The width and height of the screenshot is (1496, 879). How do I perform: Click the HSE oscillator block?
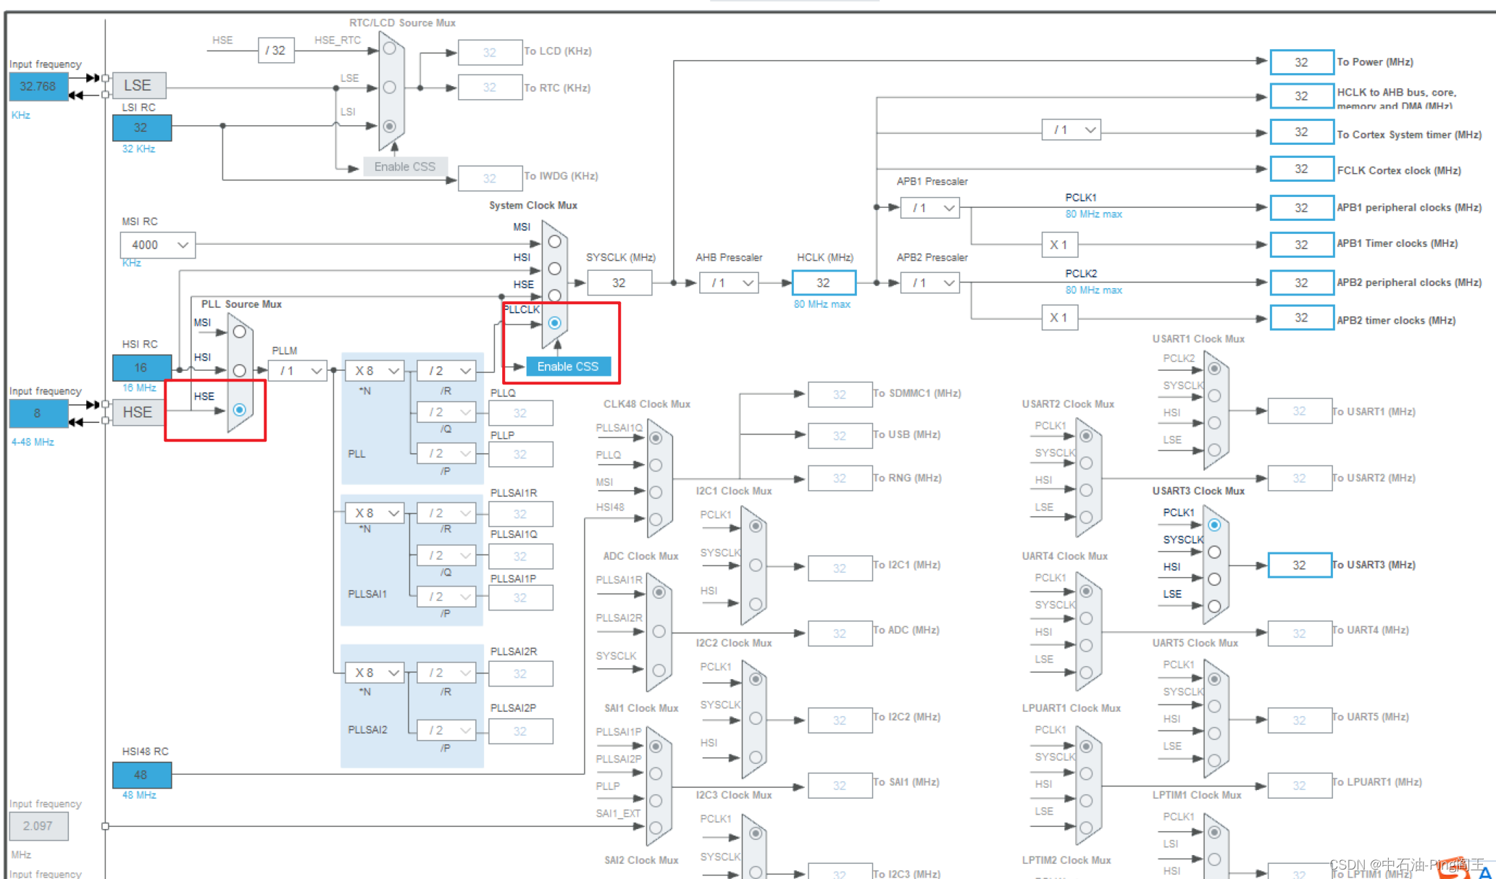coord(138,413)
